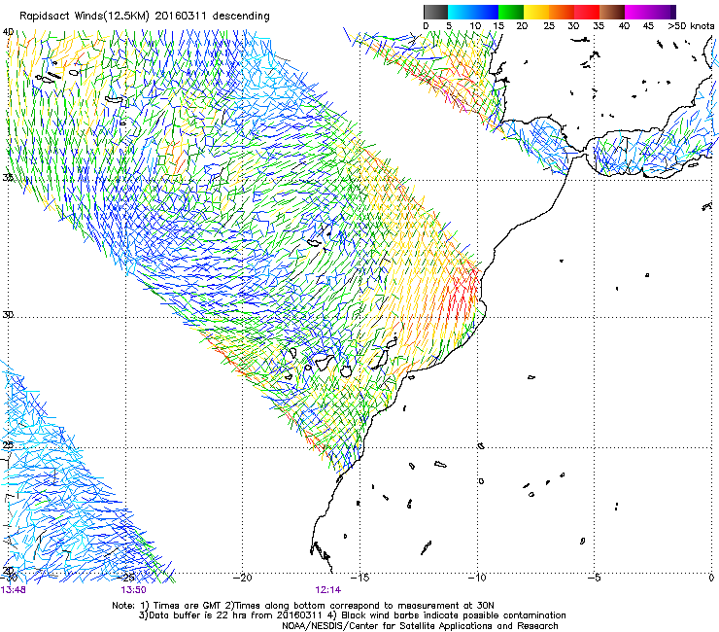Click the 35 latitude axis label
The height and width of the screenshot is (632, 719).
tap(8, 177)
